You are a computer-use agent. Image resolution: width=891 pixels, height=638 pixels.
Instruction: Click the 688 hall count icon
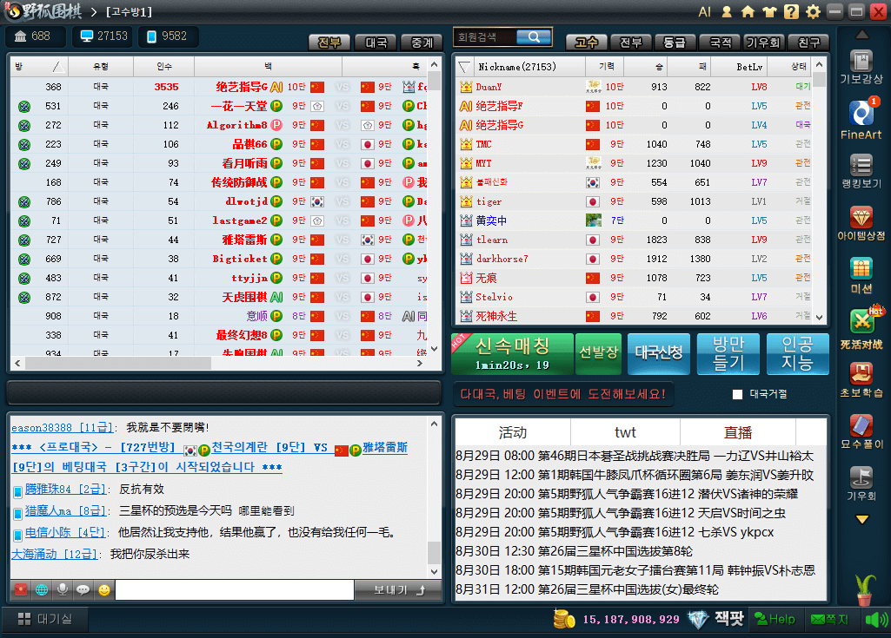point(34,36)
